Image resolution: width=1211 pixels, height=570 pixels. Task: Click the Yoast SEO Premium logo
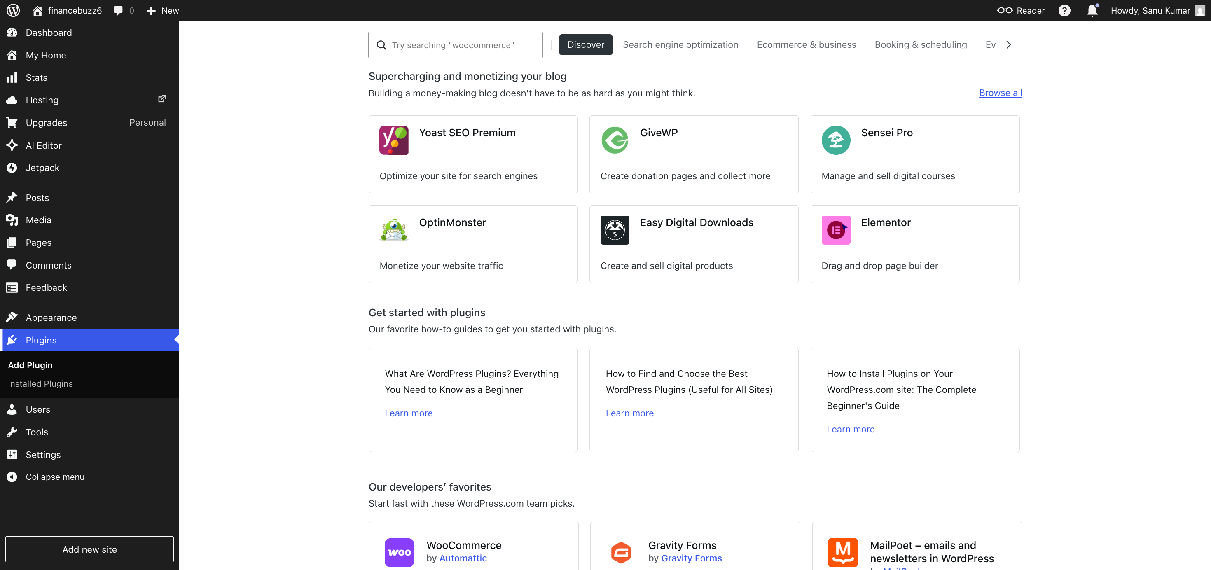[x=394, y=140]
